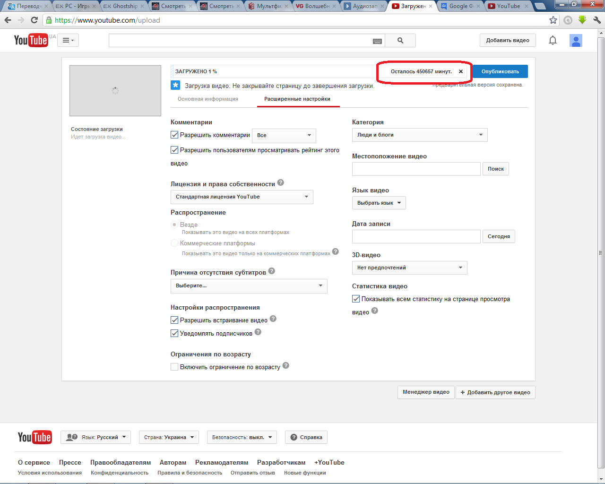Open notifications bell icon
The height and width of the screenshot is (484, 605).
click(553, 40)
